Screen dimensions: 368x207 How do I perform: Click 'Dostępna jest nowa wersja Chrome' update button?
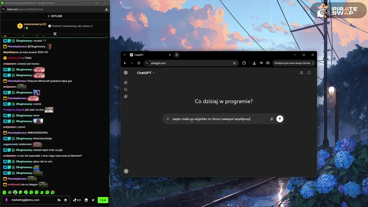point(292,63)
